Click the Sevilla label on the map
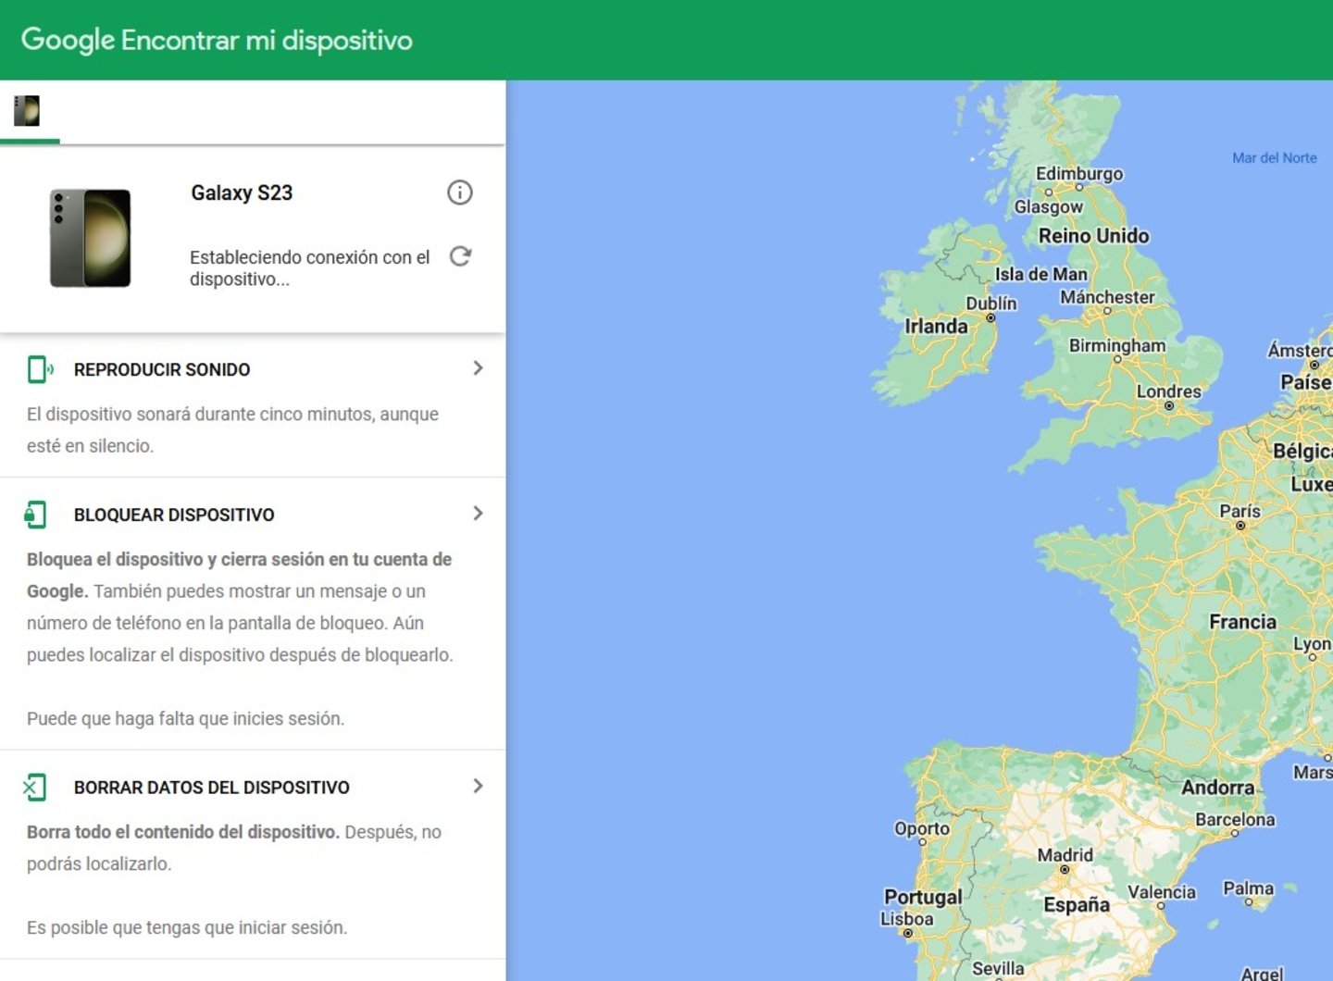 (998, 969)
